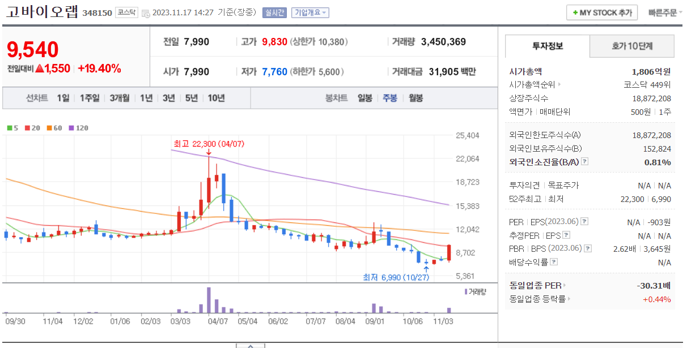Click the 액면가 value 500원
Image resolution: width=687 pixels, height=348 pixels.
(x=641, y=112)
